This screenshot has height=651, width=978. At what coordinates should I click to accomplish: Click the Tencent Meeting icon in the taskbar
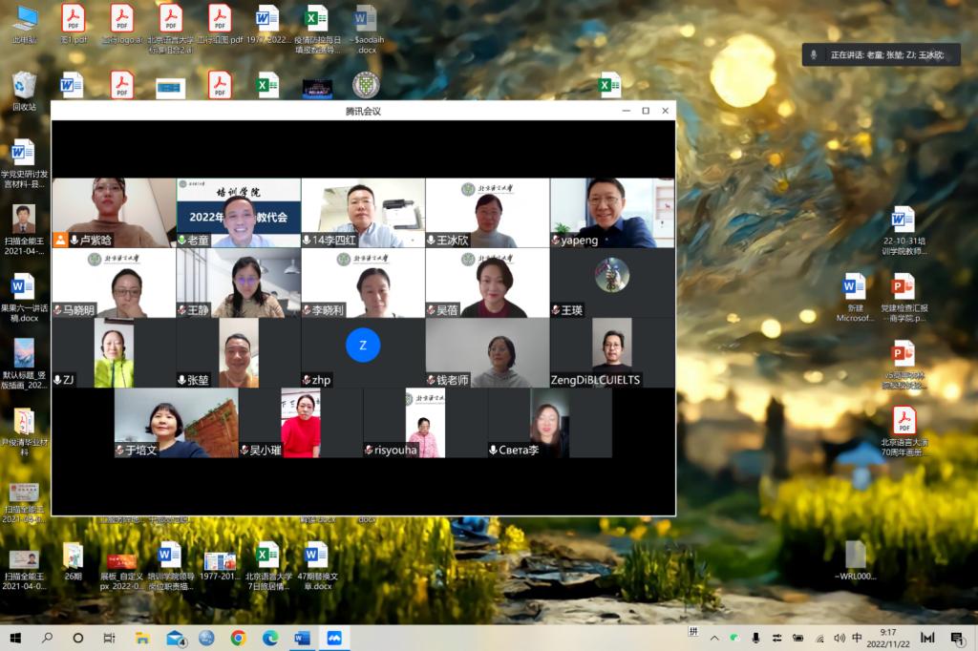[x=334, y=638]
